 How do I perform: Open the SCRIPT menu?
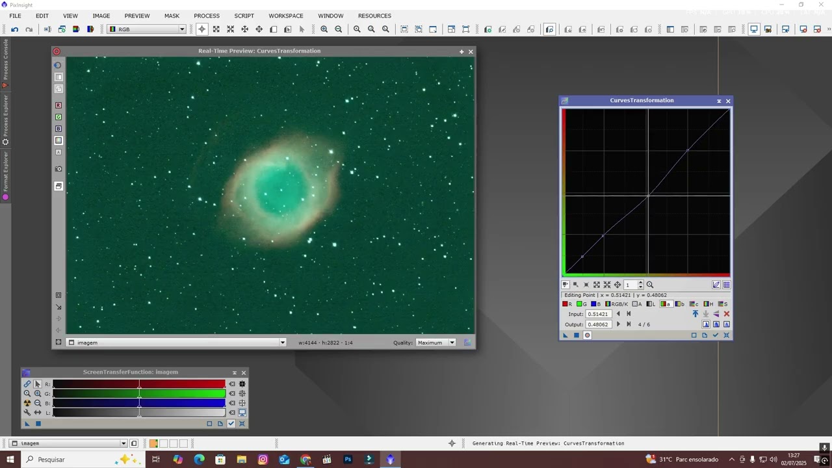(244, 16)
